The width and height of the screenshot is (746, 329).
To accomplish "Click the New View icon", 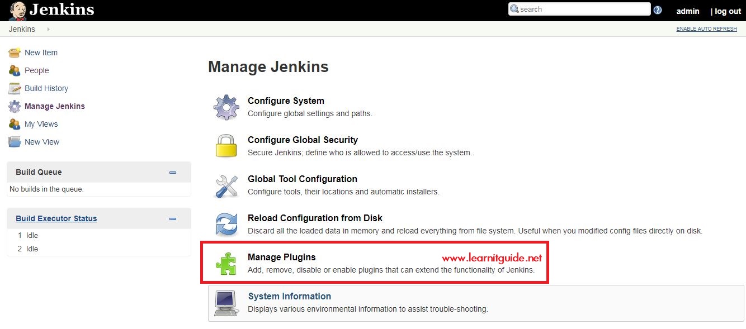I will point(14,142).
